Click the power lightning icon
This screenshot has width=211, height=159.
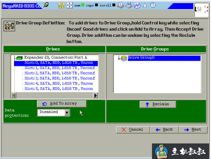click(145, 5)
